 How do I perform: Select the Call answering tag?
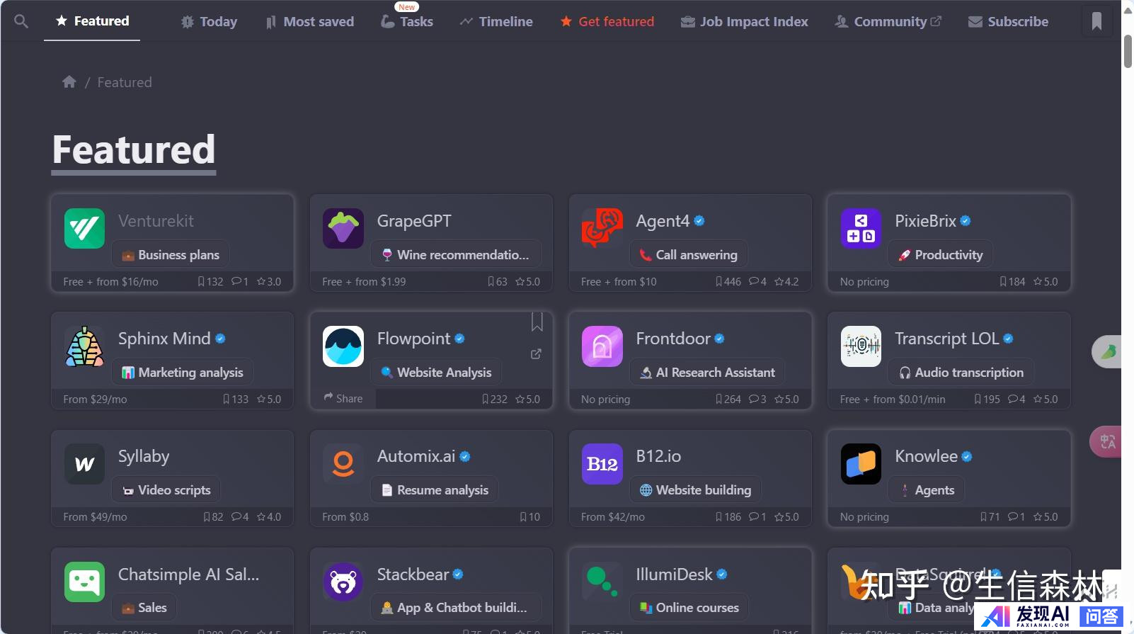click(689, 254)
